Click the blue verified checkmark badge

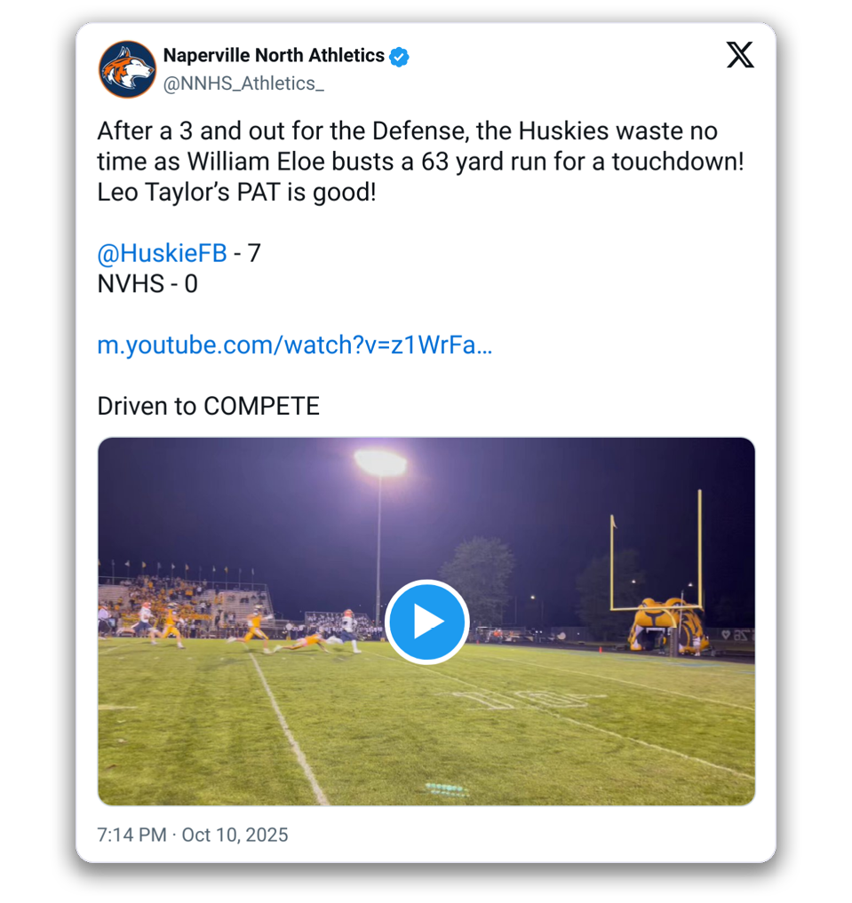click(x=400, y=56)
